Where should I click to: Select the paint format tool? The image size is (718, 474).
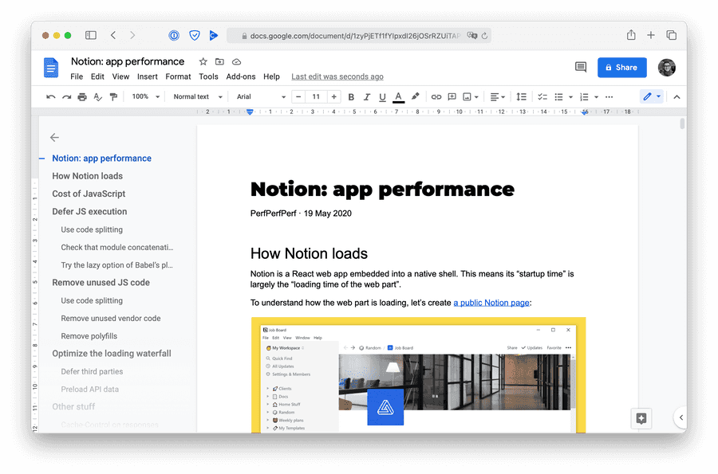[x=113, y=97]
